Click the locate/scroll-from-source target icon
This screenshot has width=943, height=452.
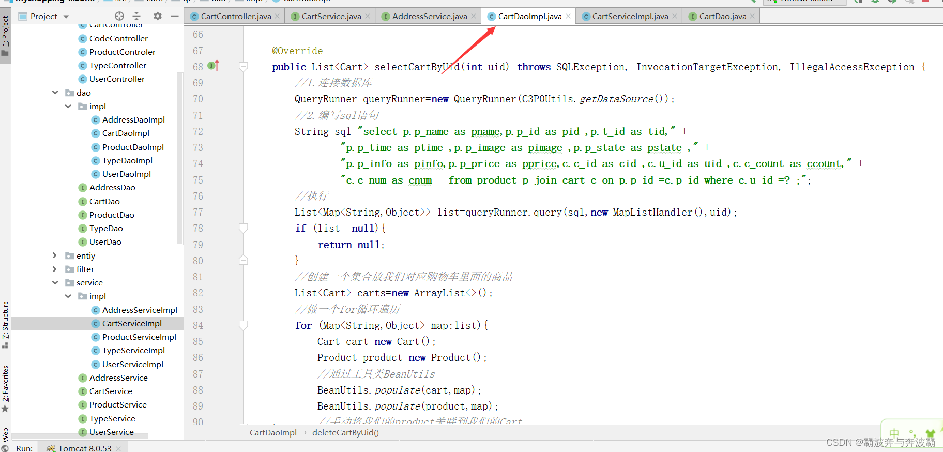click(x=119, y=16)
